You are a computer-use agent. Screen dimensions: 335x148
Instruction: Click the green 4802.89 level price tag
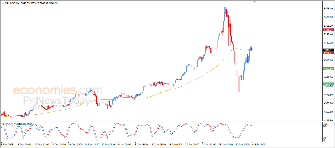(x=328, y=69)
